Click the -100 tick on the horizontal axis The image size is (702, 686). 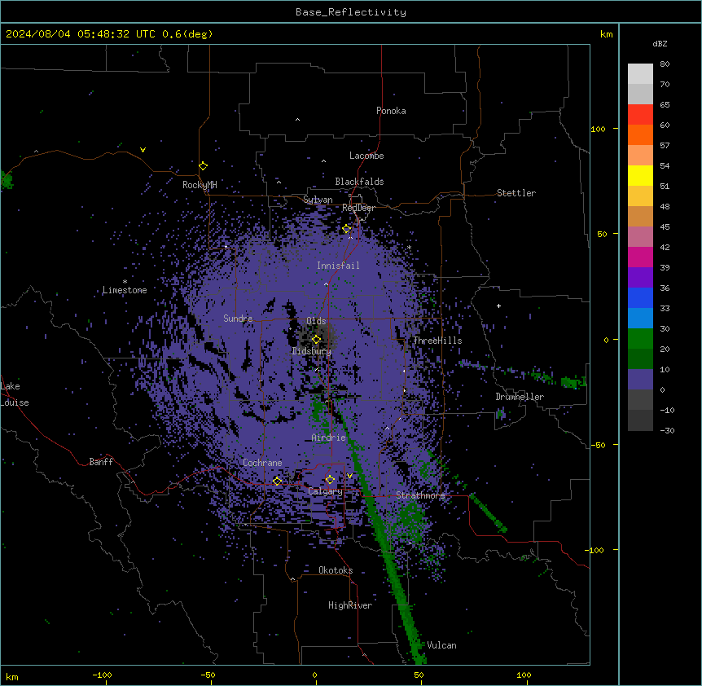[x=102, y=675]
